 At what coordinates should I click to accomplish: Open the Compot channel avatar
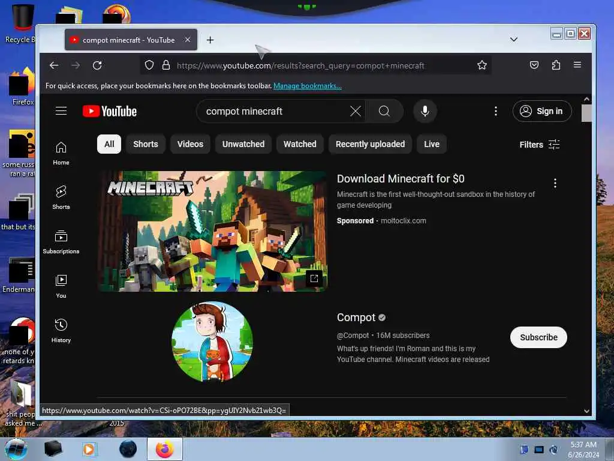(212, 342)
